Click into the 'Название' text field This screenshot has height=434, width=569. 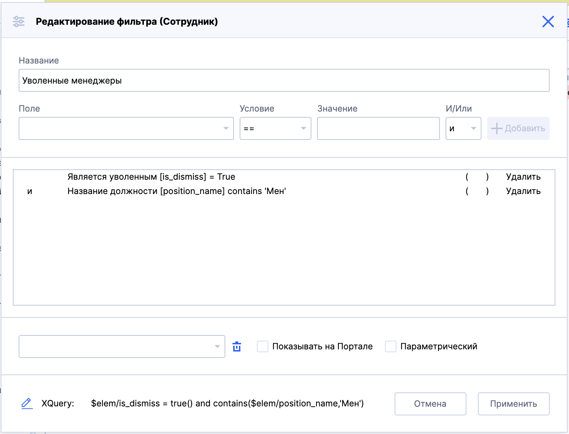[284, 80]
